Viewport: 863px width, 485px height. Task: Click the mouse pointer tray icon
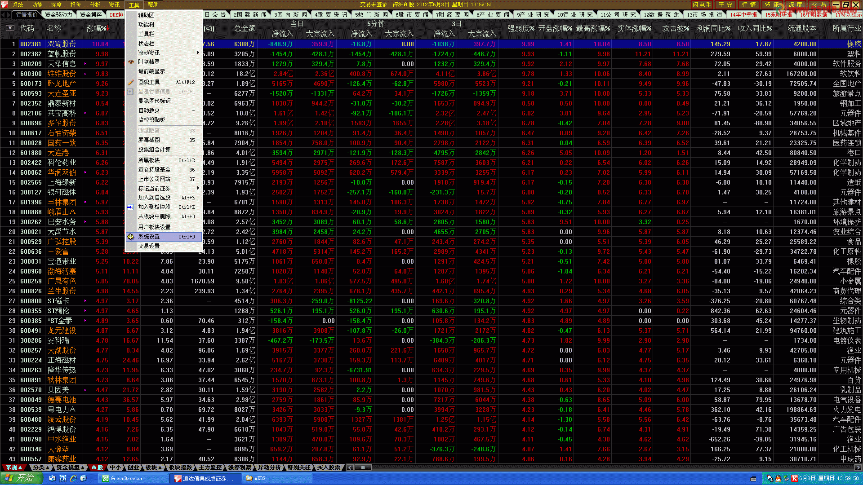coord(770,478)
